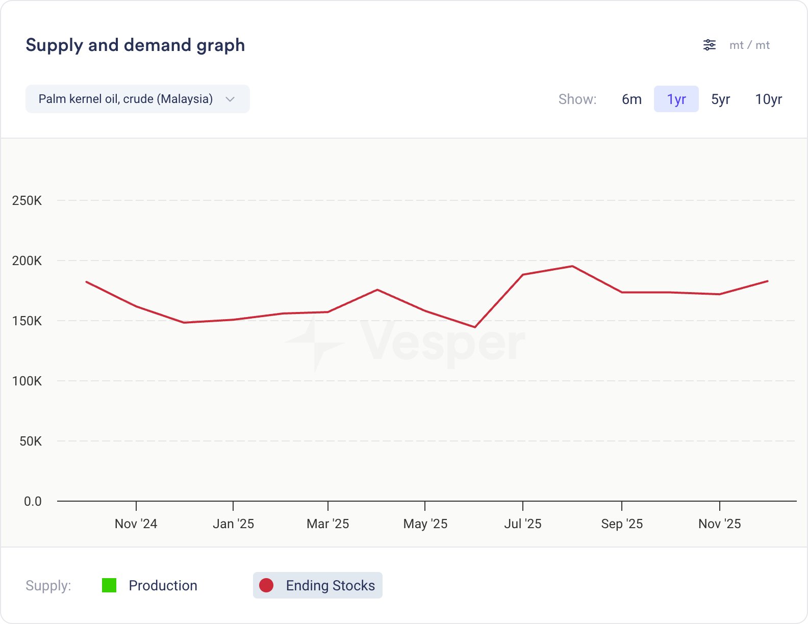Click the Nov '24 x-axis label
This screenshot has width=808, height=624.
coord(136,524)
